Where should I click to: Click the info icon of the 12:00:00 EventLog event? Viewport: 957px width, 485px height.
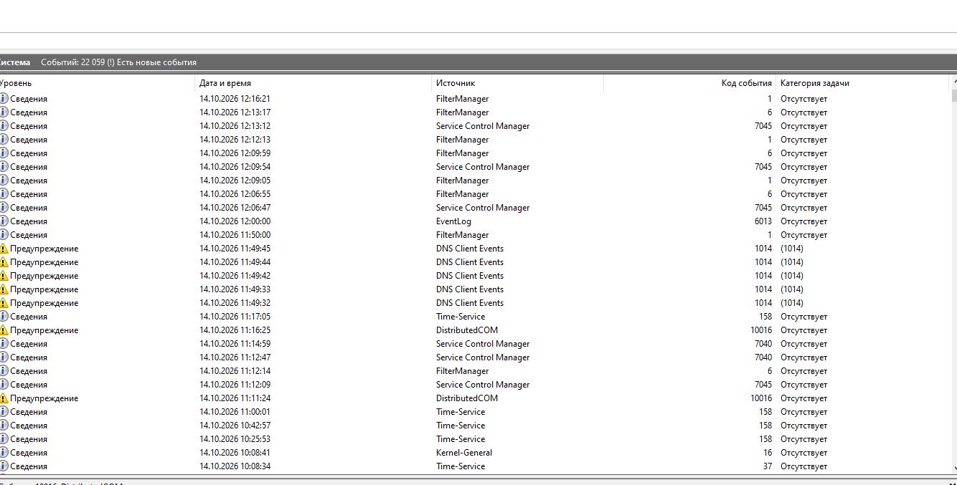coord(4,221)
